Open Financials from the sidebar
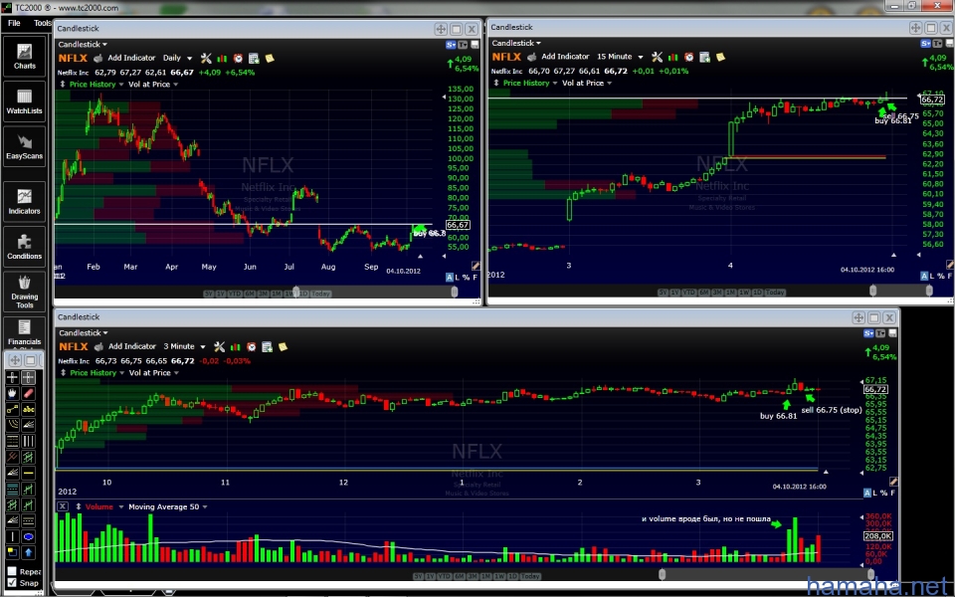The height and width of the screenshot is (597, 955). (x=24, y=333)
